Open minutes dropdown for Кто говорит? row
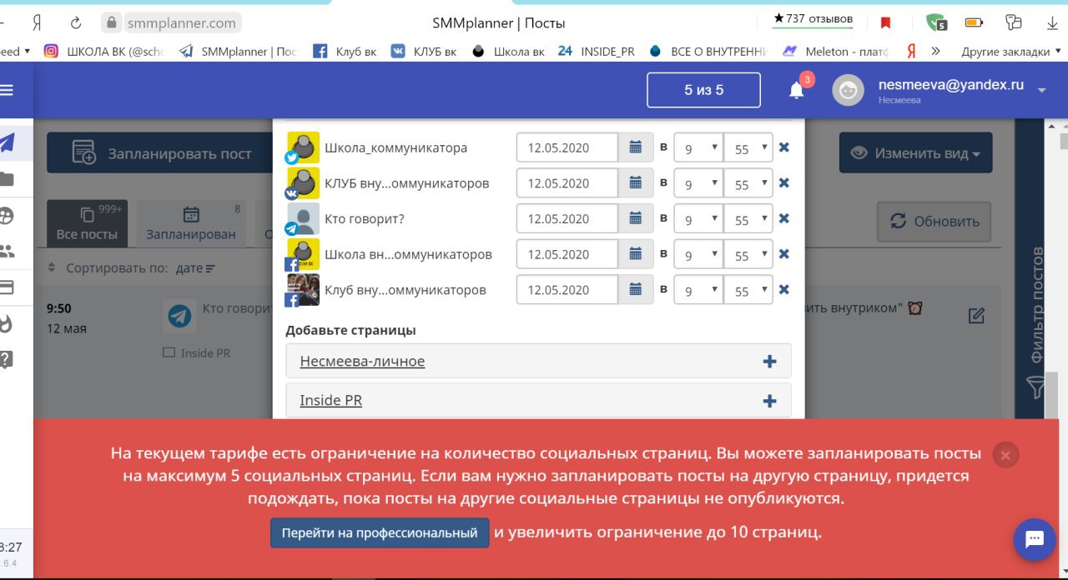1068x580 pixels. click(748, 219)
